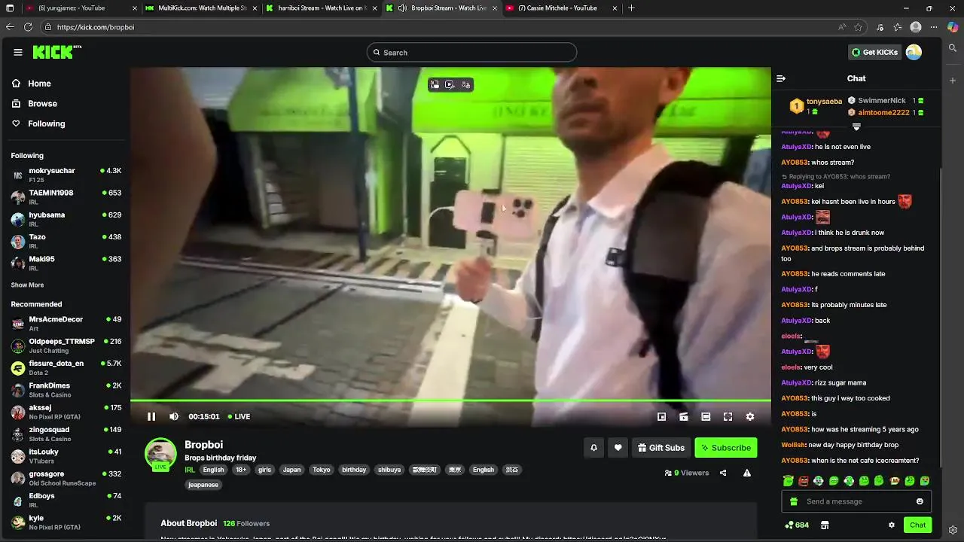Reload the page
Image resolution: width=964 pixels, height=542 pixels.
(x=28, y=27)
